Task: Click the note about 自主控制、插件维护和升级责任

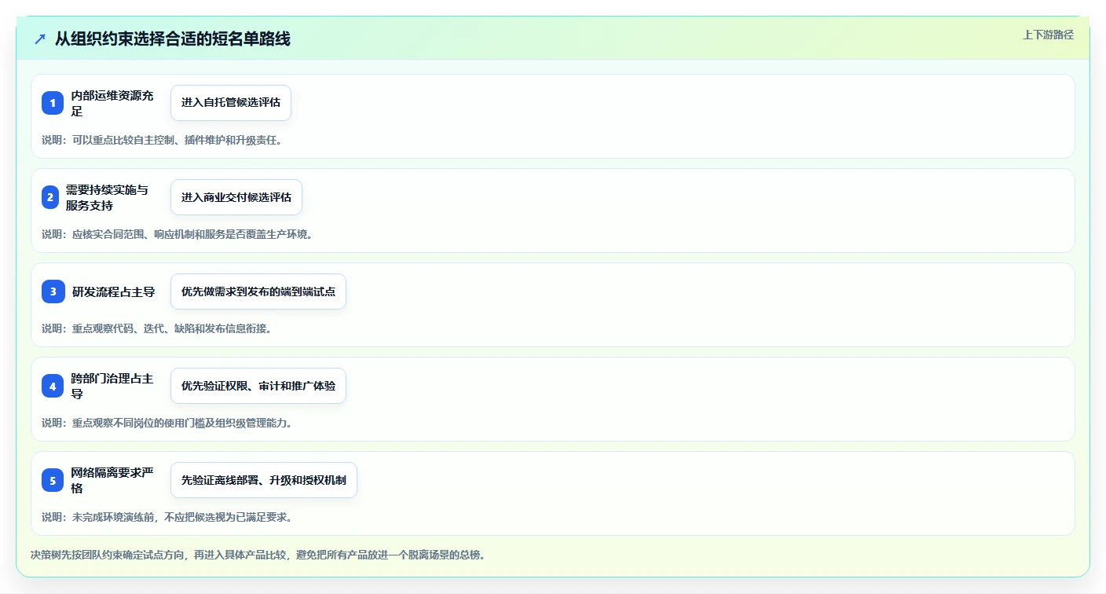Action: point(162,140)
